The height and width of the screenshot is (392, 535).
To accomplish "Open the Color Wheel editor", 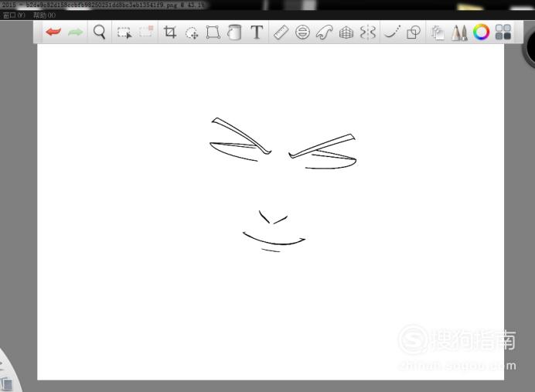I will 481,32.
